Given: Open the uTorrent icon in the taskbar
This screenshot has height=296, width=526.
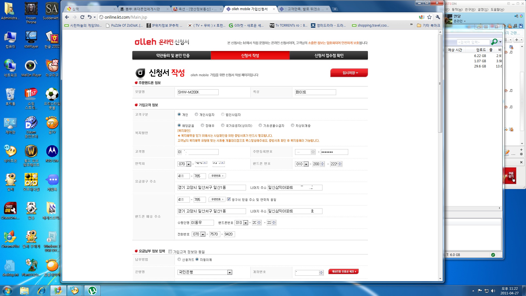Looking at the screenshot, I should pyautogui.click(x=92, y=290).
